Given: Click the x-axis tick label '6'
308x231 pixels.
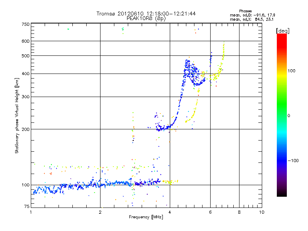Looking at the screenshot, I should 210,212.
